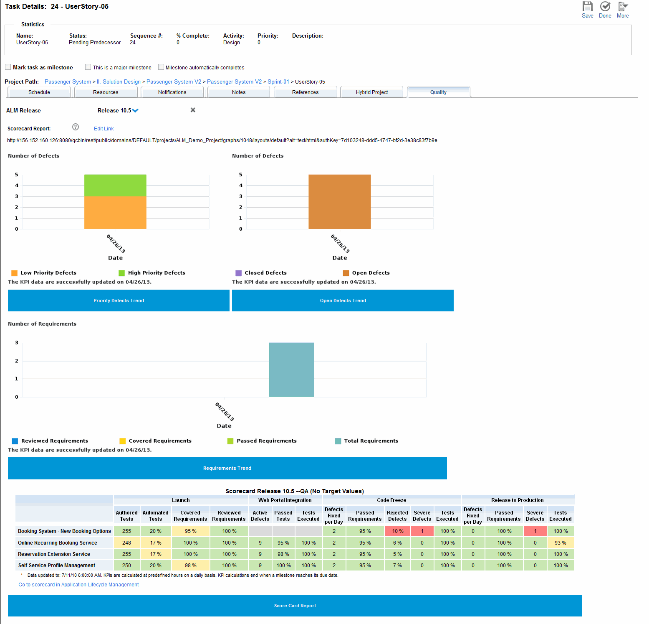Click the Scorecard Report help icon
Viewport: 649px width, 624px height.
click(x=76, y=127)
